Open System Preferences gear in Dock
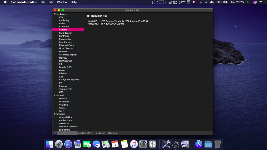 pos(143,144)
